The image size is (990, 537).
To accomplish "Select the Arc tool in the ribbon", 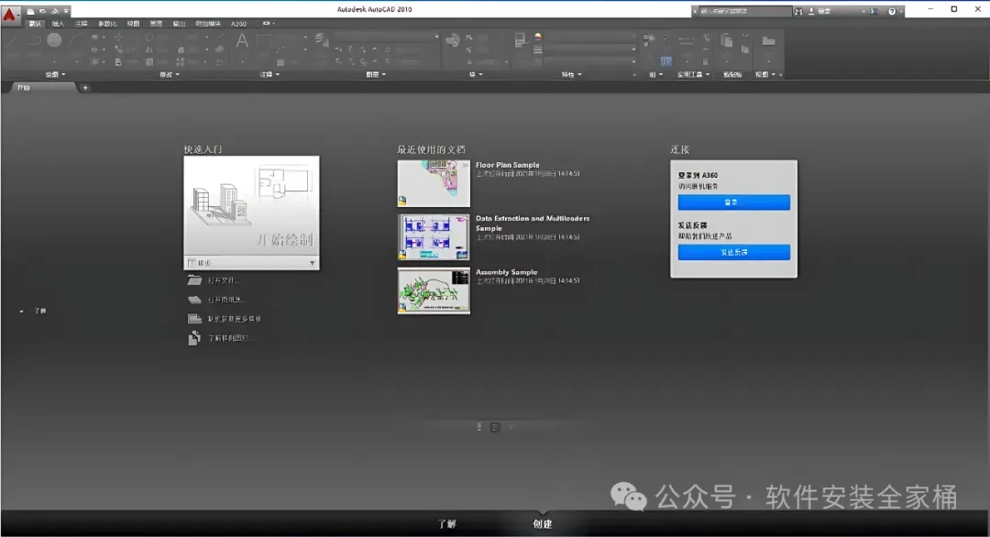I will pos(75,41).
